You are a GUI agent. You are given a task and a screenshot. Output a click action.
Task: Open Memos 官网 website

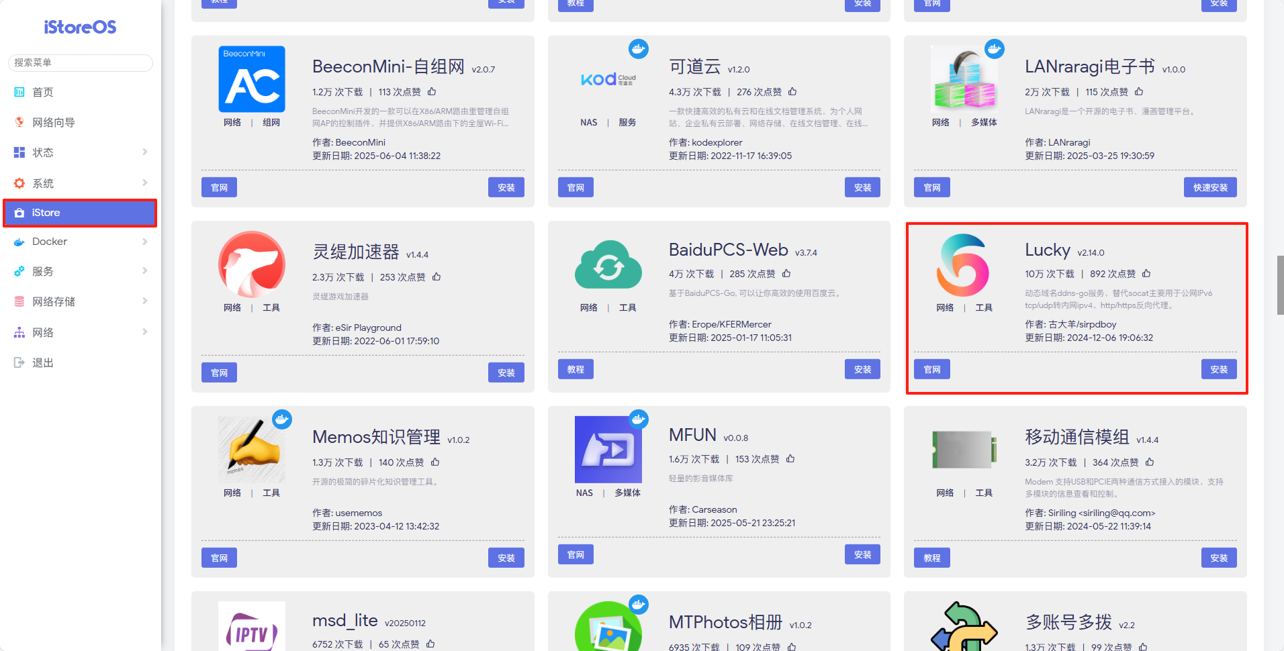click(220, 558)
